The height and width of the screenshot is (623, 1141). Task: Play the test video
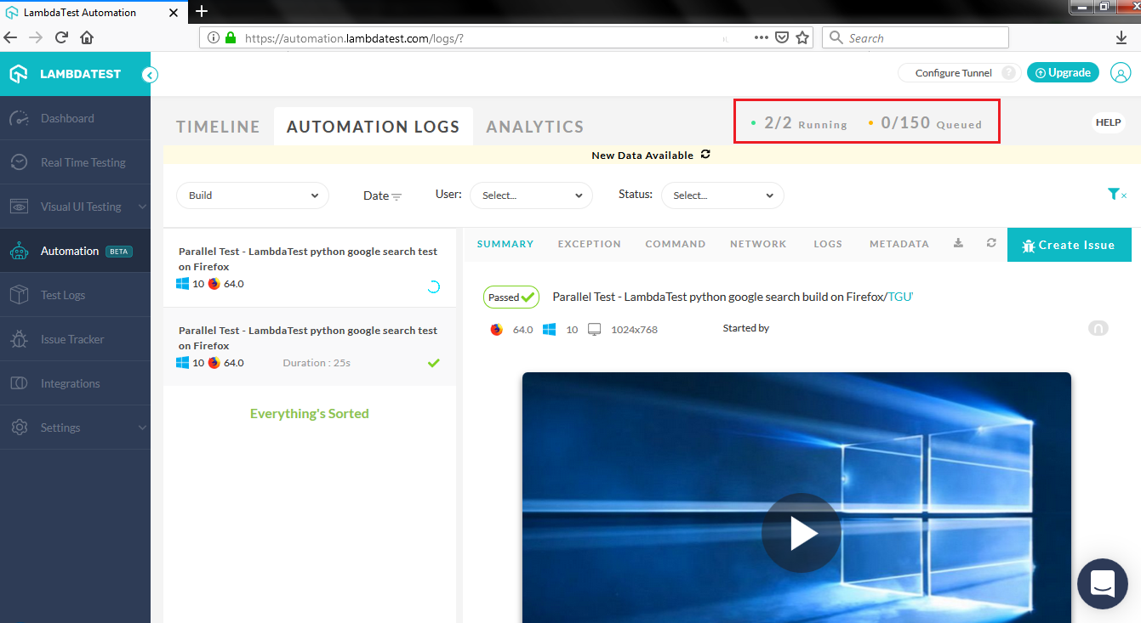click(801, 533)
